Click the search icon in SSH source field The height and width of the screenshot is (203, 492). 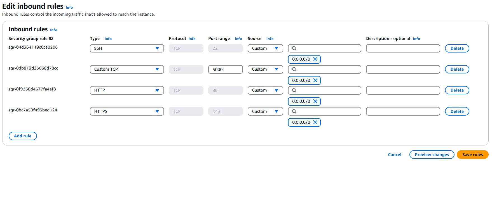point(294,48)
